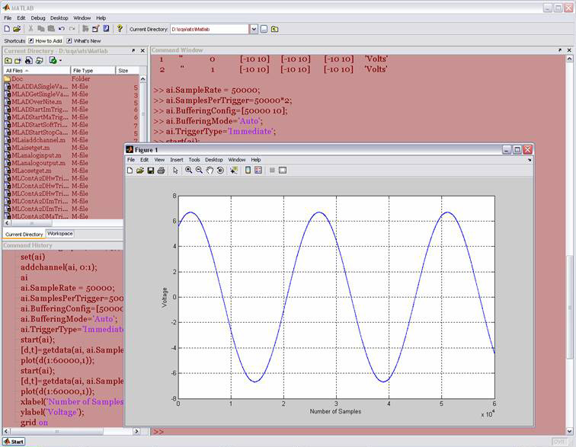Activate the Zoom Out magnifier tool
The width and height of the screenshot is (576, 447).
point(199,170)
